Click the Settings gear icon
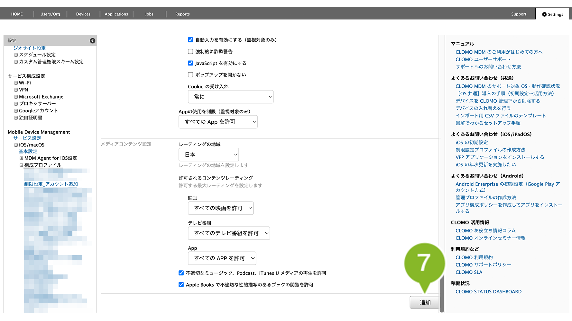The image size is (572, 321). pos(544,14)
